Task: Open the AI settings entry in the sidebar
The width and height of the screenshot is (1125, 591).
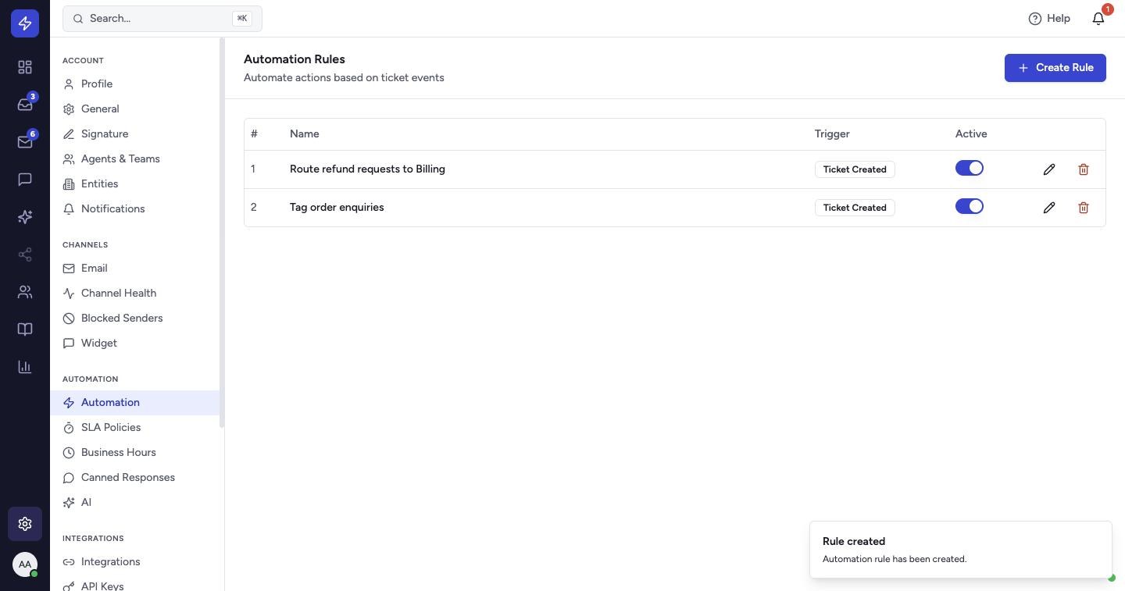Action: point(135,503)
